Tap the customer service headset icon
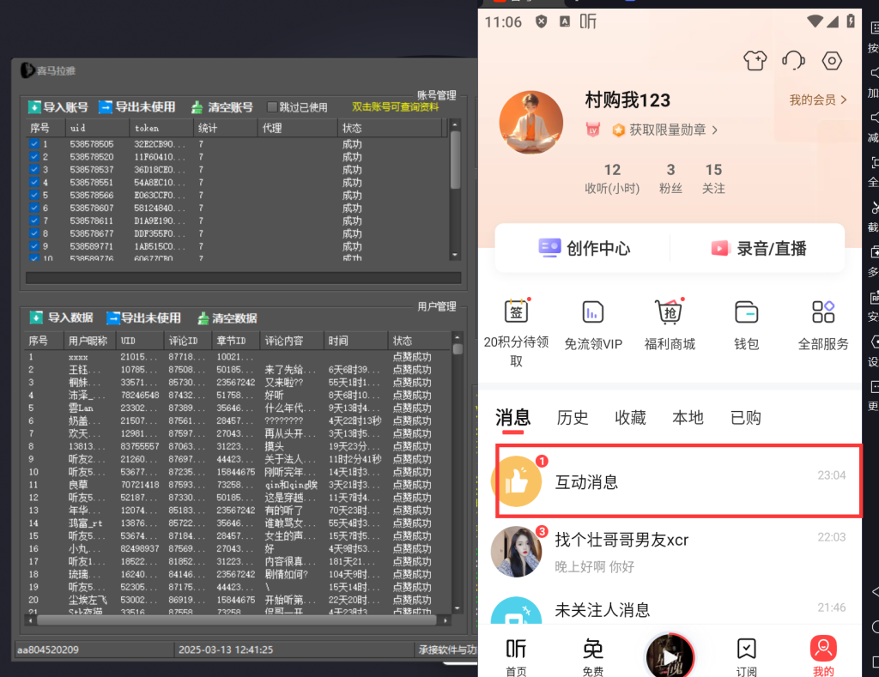The height and width of the screenshot is (677, 879). point(792,61)
